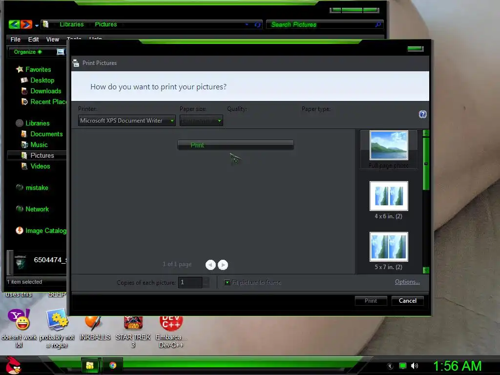Click the Print Pictures printer title icon
The height and width of the screenshot is (375, 500).
click(x=76, y=63)
